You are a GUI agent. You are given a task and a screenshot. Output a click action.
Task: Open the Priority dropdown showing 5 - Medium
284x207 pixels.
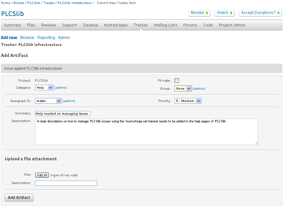click(x=188, y=101)
